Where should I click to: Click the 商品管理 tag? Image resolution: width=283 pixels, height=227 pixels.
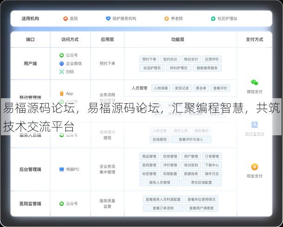149,157
